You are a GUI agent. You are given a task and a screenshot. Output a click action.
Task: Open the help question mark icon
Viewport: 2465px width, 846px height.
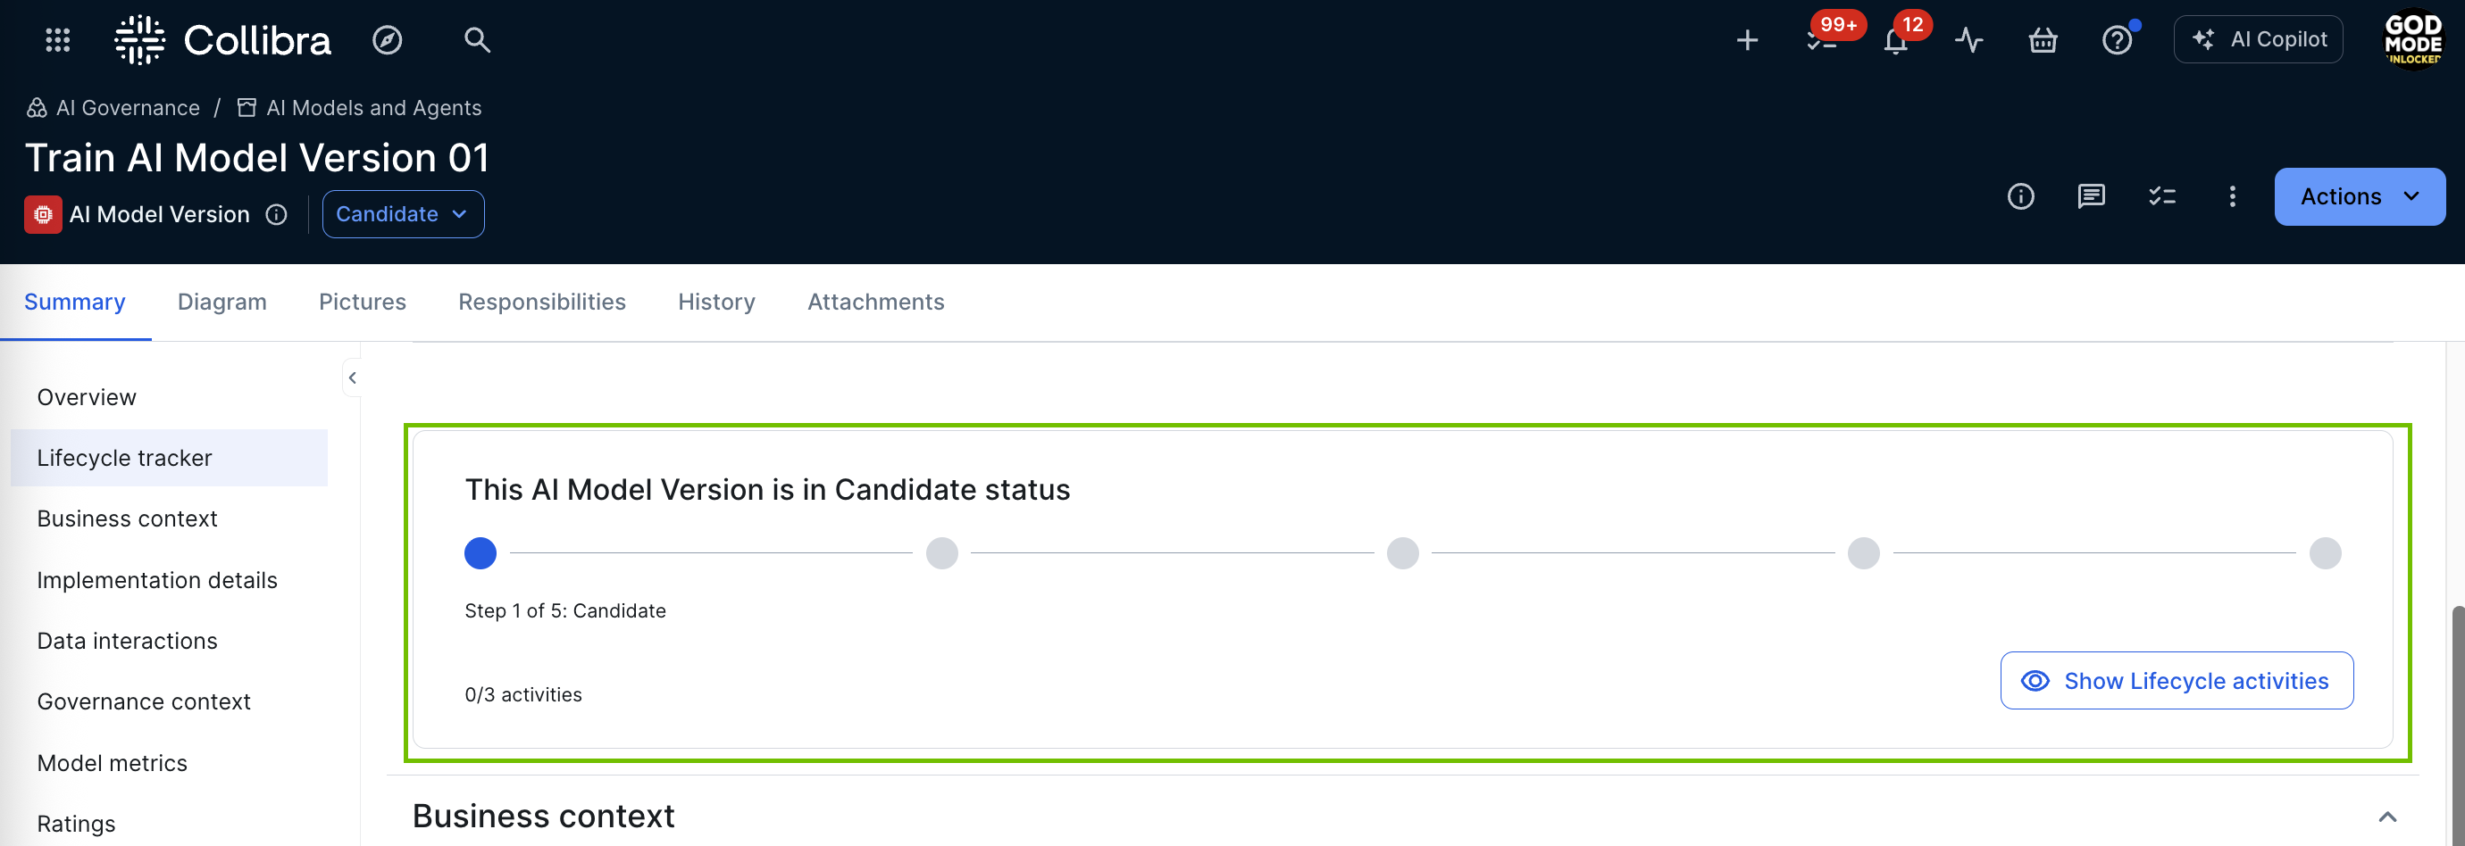[2116, 40]
